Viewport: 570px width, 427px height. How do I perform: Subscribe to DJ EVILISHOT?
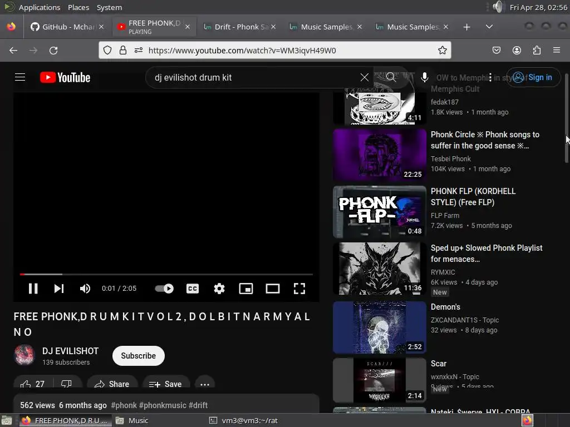139,356
